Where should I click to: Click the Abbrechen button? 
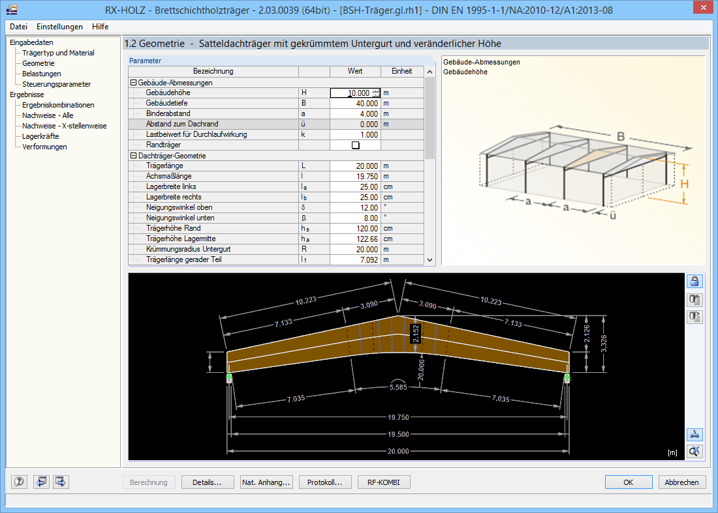click(682, 482)
